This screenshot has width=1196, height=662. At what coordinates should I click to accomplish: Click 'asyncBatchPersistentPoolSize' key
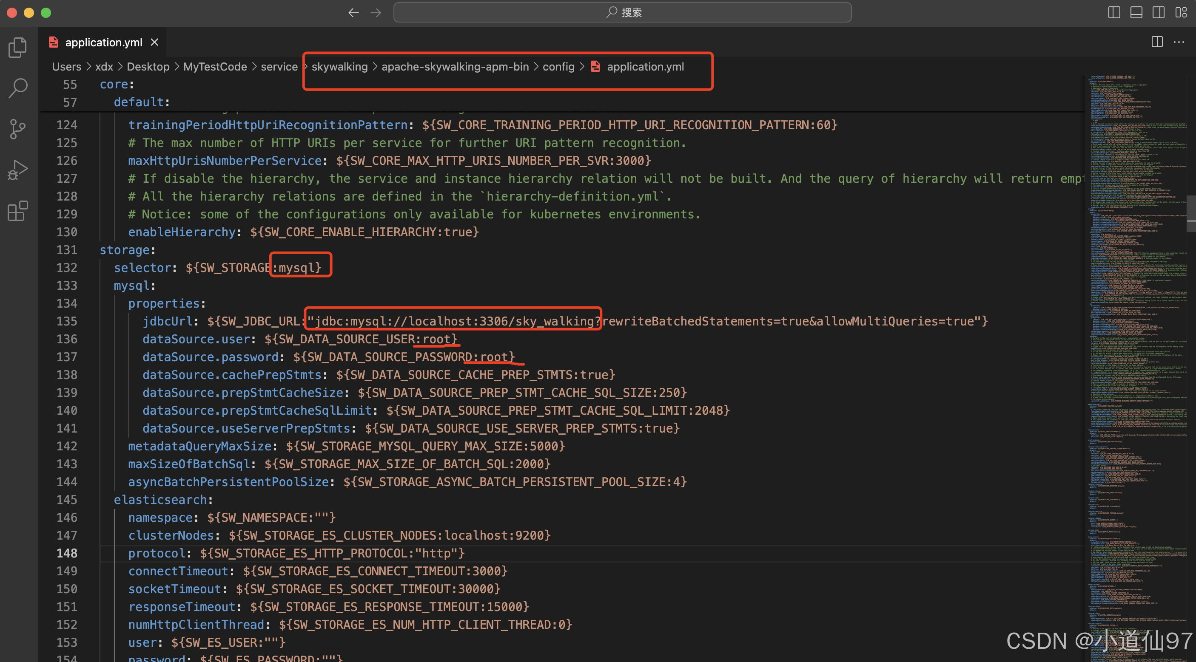[x=228, y=482]
